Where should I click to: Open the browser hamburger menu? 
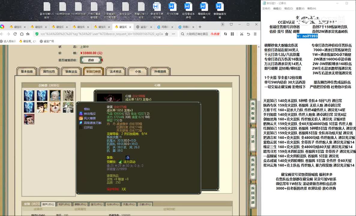255,34
